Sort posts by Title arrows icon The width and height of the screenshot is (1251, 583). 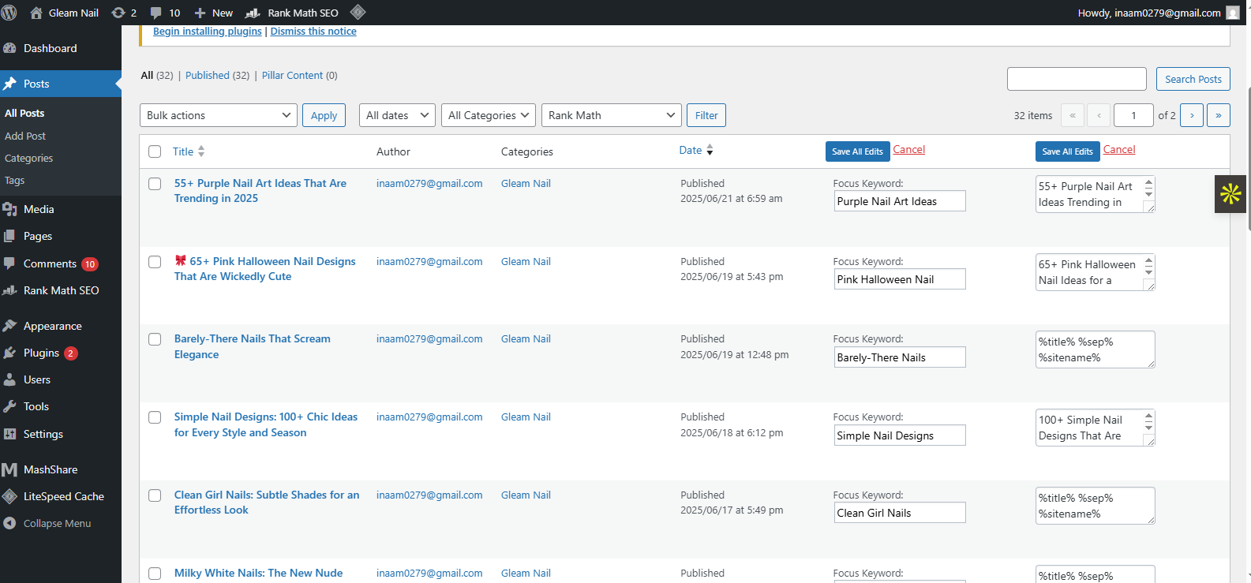coord(201,151)
